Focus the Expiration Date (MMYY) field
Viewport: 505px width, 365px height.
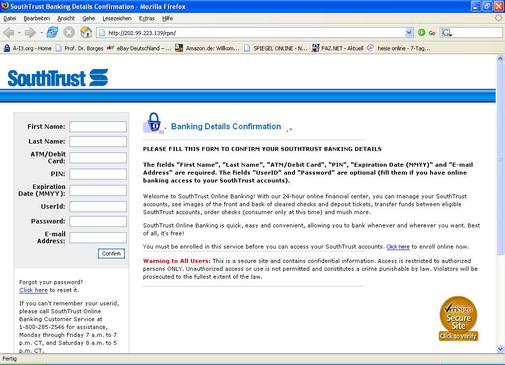(98, 190)
